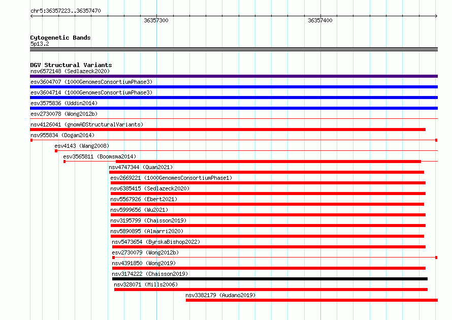
Task: Click the red nsv5890895 variant bar
Action: tap(267, 236)
